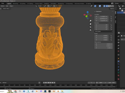Open the Particles properties tab icon
This screenshot has width=125, height=93.
118,64
